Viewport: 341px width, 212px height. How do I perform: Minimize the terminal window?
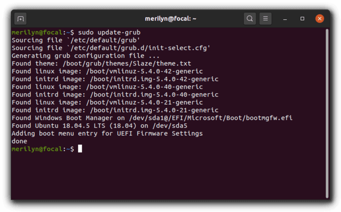point(285,19)
